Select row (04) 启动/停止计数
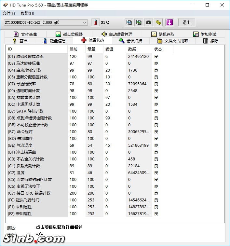 point(90,70)
